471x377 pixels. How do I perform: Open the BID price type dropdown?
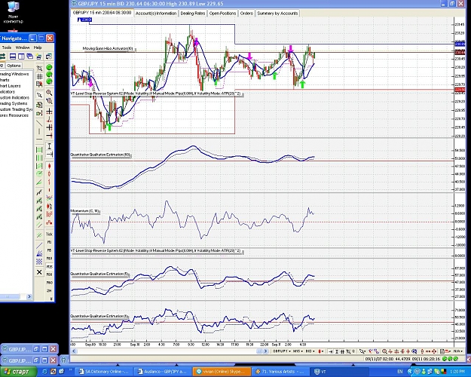(310, 351)
